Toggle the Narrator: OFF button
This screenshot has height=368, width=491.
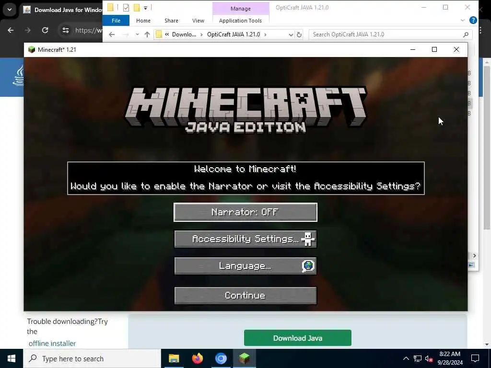245,212
